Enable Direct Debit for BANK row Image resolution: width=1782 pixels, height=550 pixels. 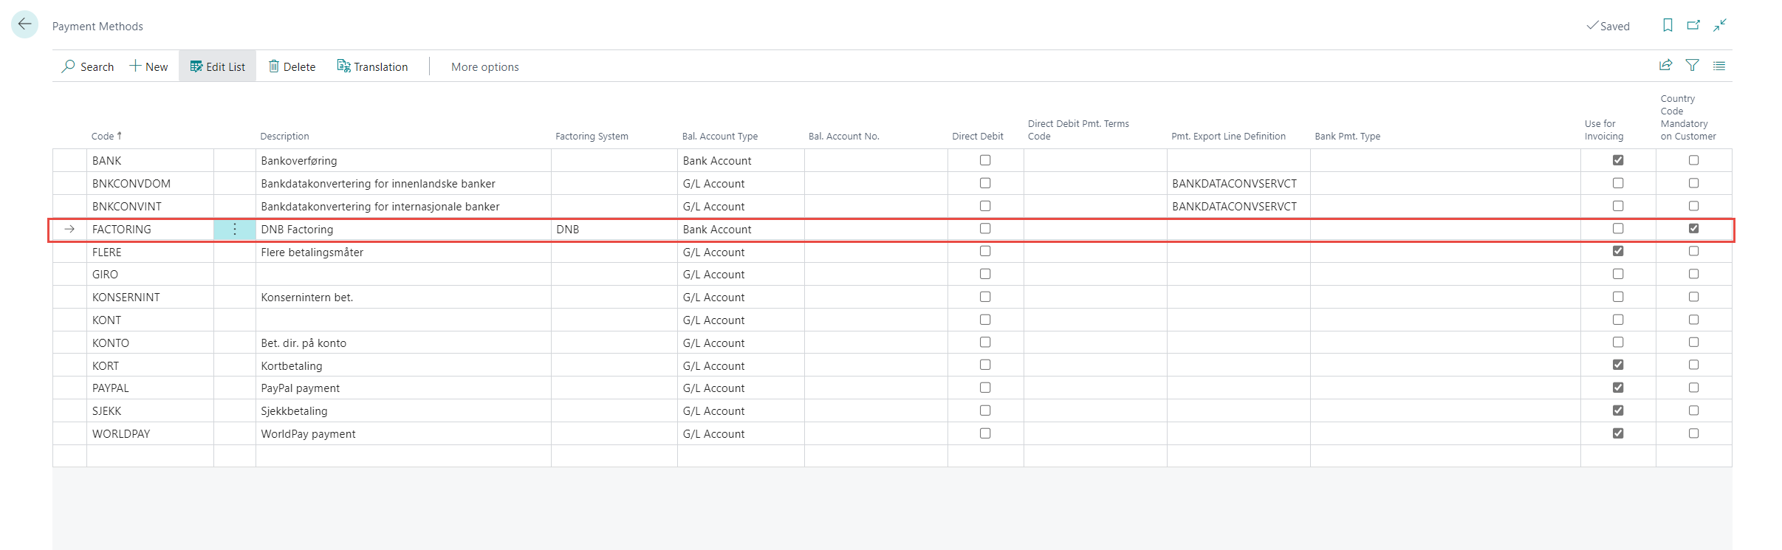click(985, 160)
